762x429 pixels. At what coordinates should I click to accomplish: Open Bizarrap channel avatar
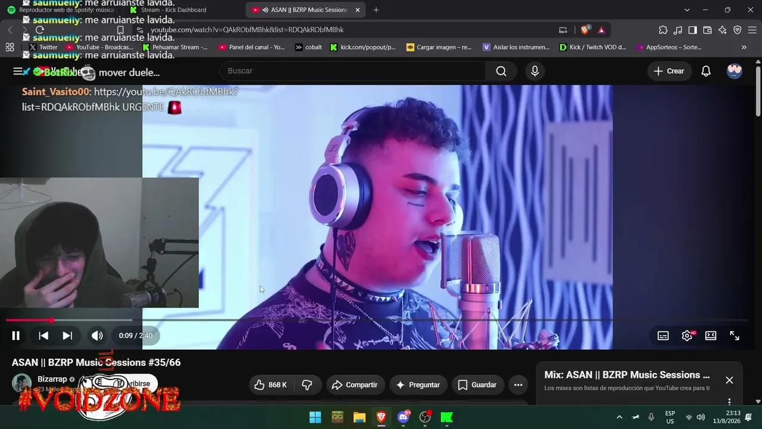click(x=22, y=383)
